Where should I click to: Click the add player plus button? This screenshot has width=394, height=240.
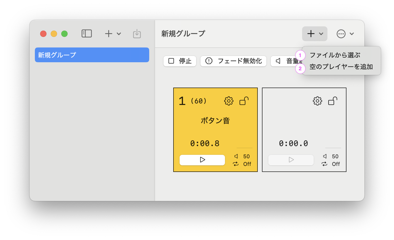[311, 34]
